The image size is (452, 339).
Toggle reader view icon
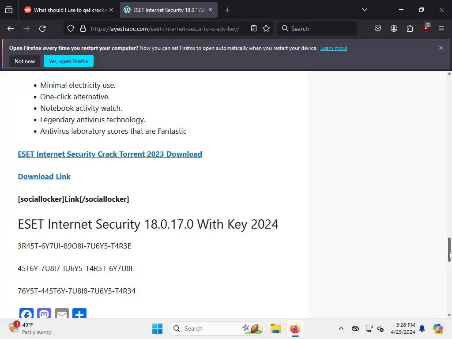click(x=254, y=28)
